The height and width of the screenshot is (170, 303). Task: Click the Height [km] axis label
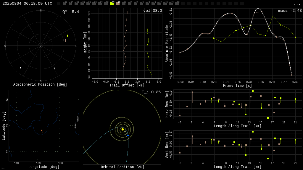point(85,43)
